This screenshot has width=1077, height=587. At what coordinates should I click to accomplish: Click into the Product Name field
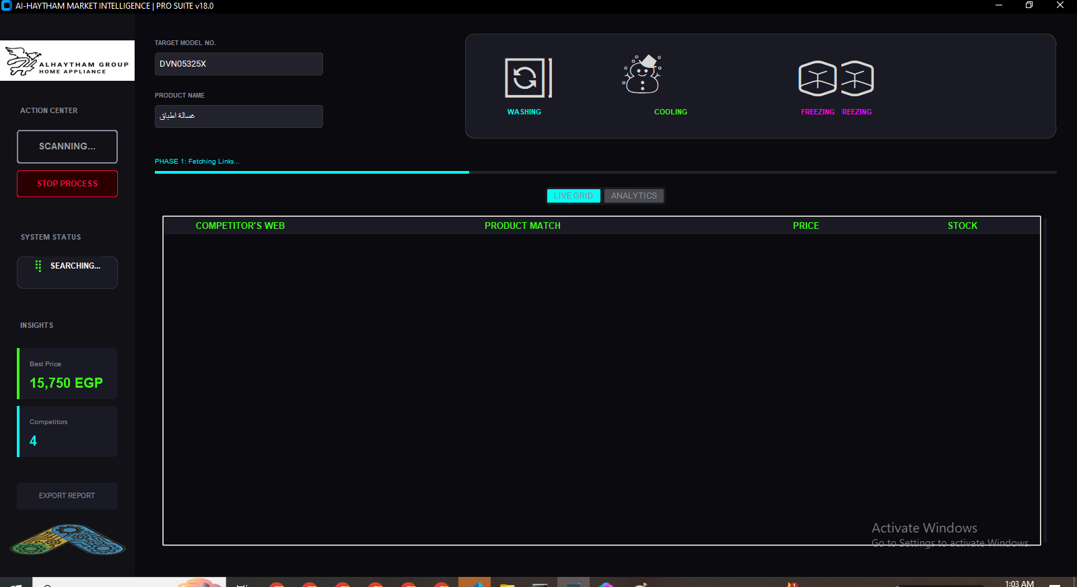[238, 116]
